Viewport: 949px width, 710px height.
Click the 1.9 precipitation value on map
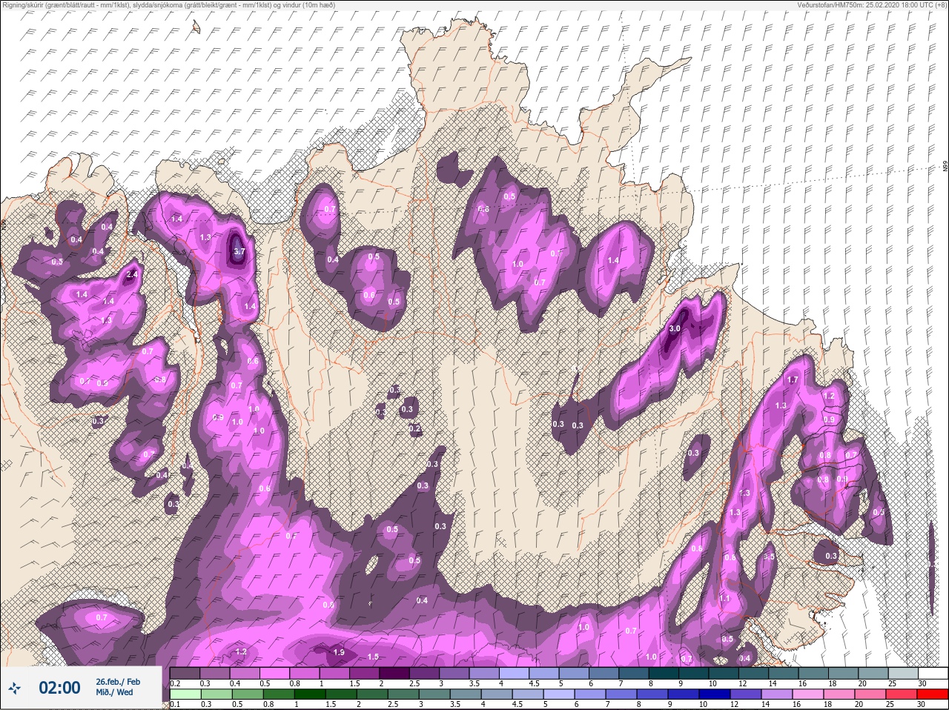(339, 652)
